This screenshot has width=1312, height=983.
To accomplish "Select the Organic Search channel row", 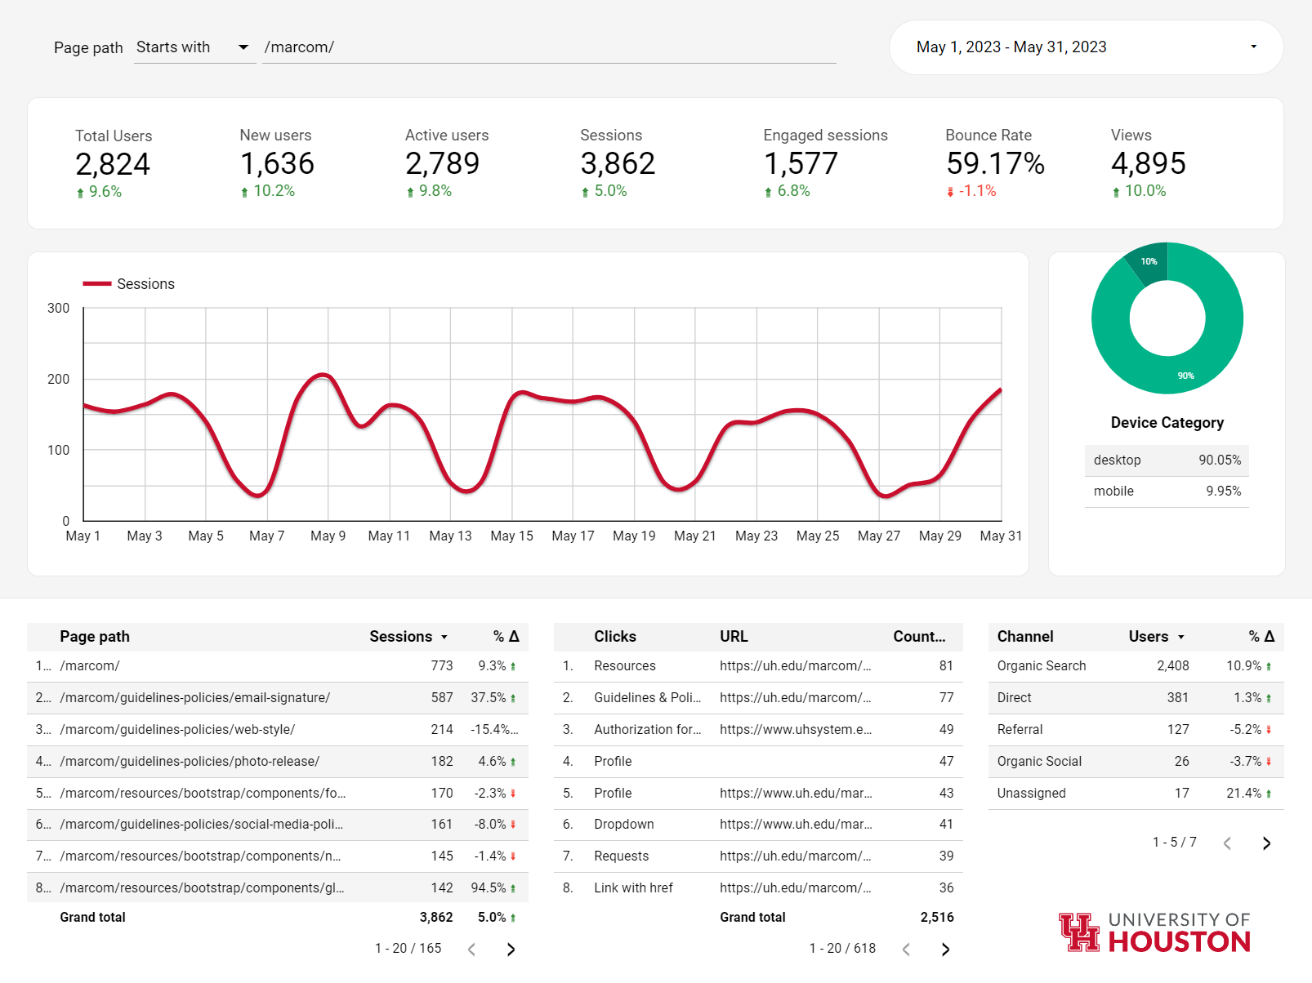I will click(x=1136, y=666).
